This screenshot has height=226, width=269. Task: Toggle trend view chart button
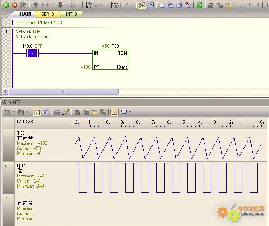click(x=115, y=112)
